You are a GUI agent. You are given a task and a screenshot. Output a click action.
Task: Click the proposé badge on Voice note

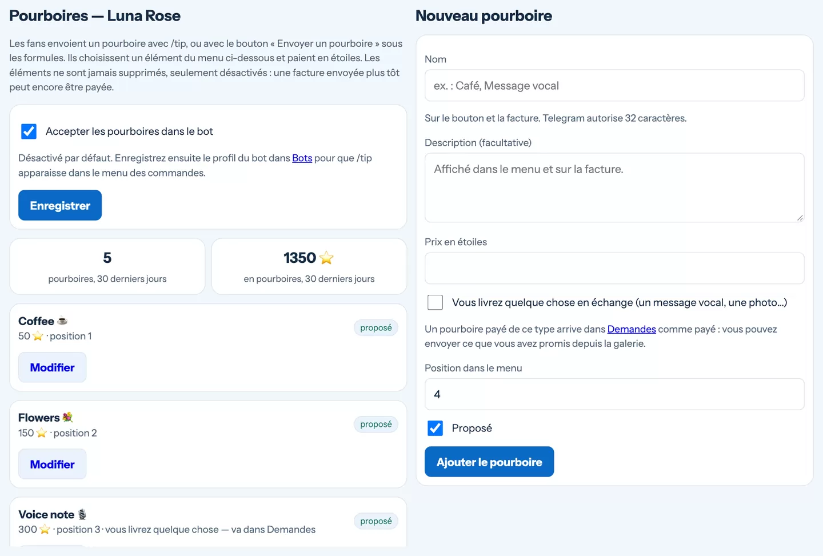tap(376, 521)
